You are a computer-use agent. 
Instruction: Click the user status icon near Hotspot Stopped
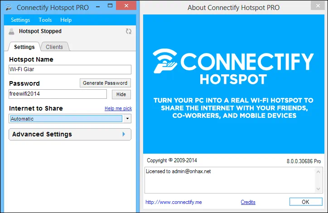click(11, 32)
